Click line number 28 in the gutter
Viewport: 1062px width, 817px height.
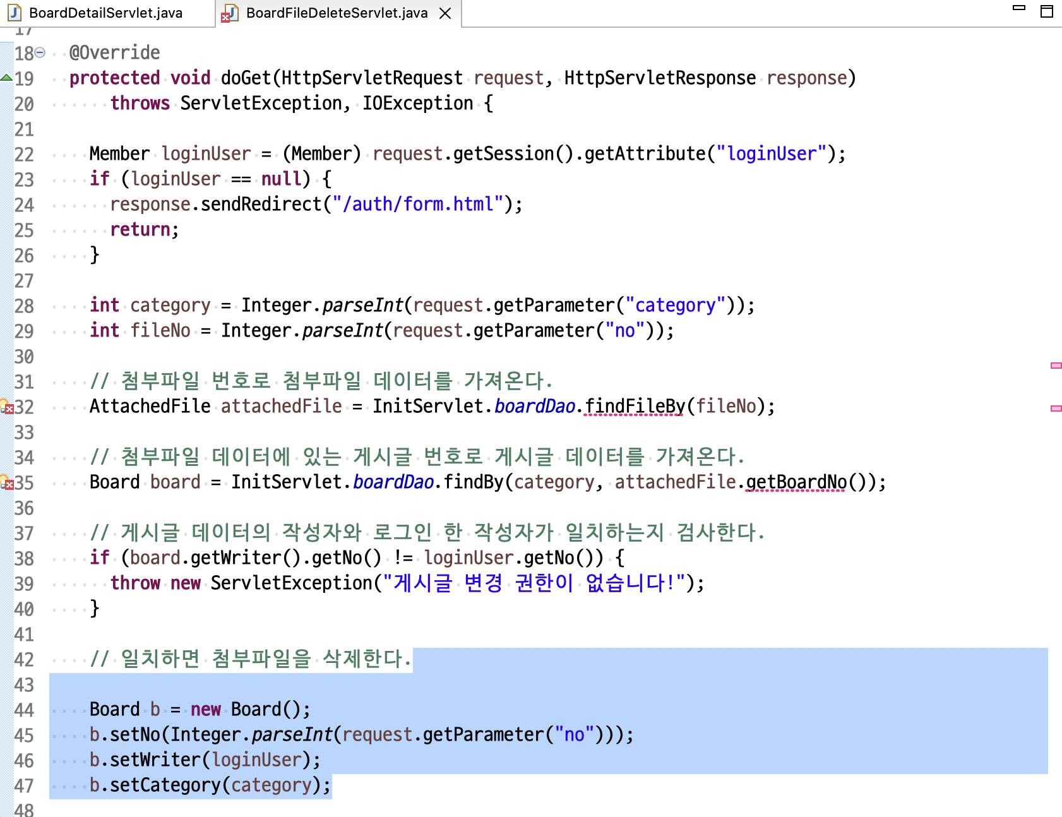(x=24, y=306)
